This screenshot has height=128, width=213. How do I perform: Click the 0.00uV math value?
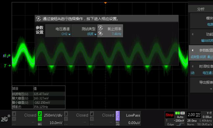click(134, 123)
